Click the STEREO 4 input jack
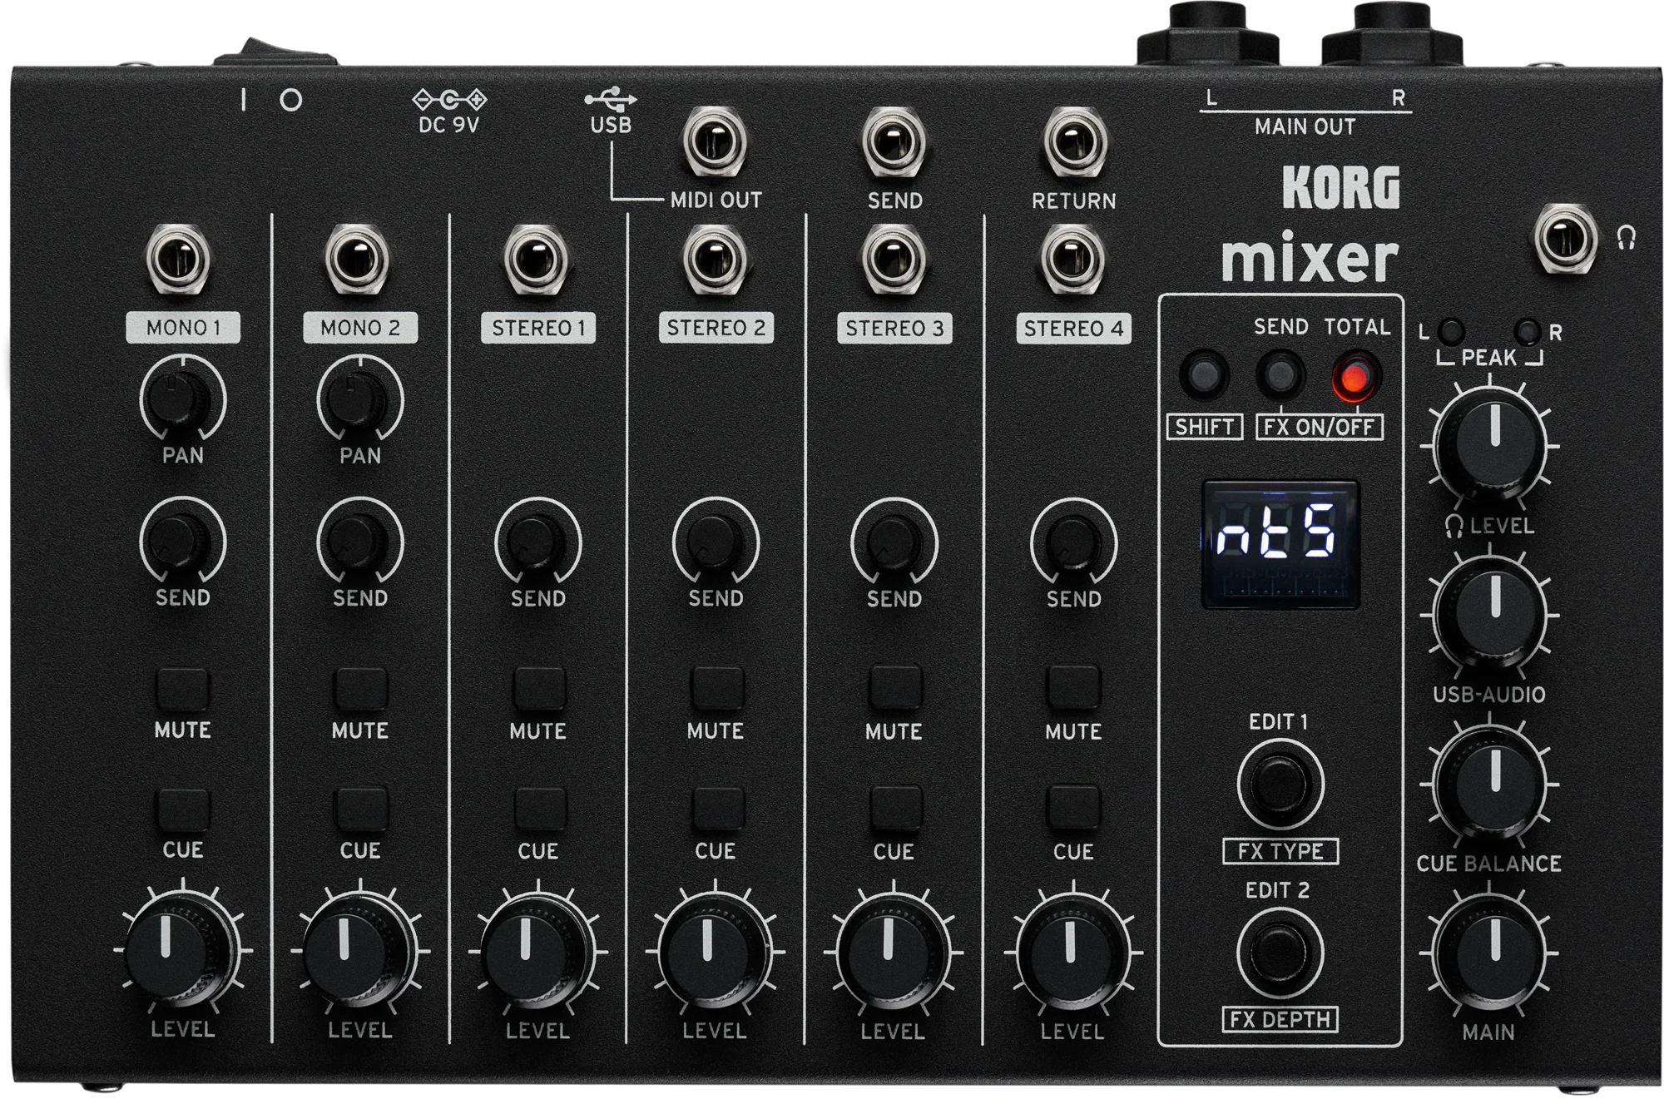This screenshot has height=1104, width=1664. [x=1073, y=260]
